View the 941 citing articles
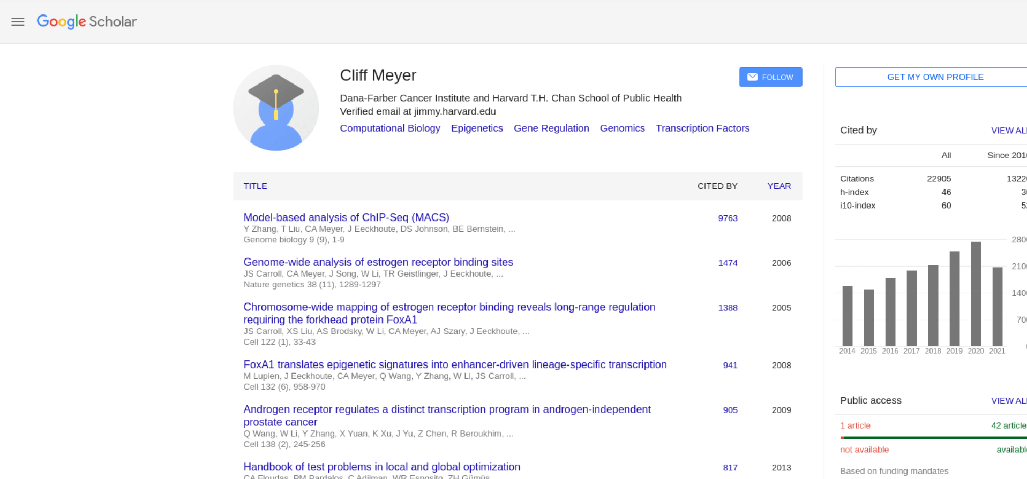The height and width of the screenshot is (479, 1027). click(x=730, y=366)
